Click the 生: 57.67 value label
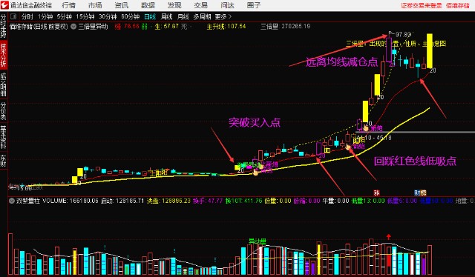Viewport: 475px width, 277px height. pyautogui.click(x=166, y=27)
